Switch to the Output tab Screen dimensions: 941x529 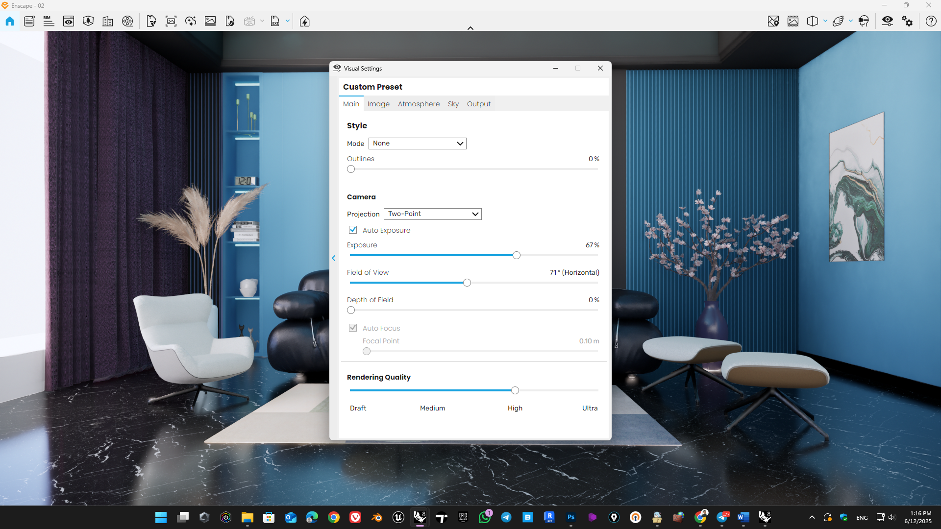coord(478,104)
